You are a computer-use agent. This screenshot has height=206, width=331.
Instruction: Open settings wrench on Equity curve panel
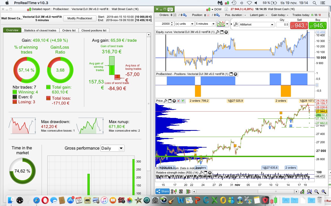point(217,32)
